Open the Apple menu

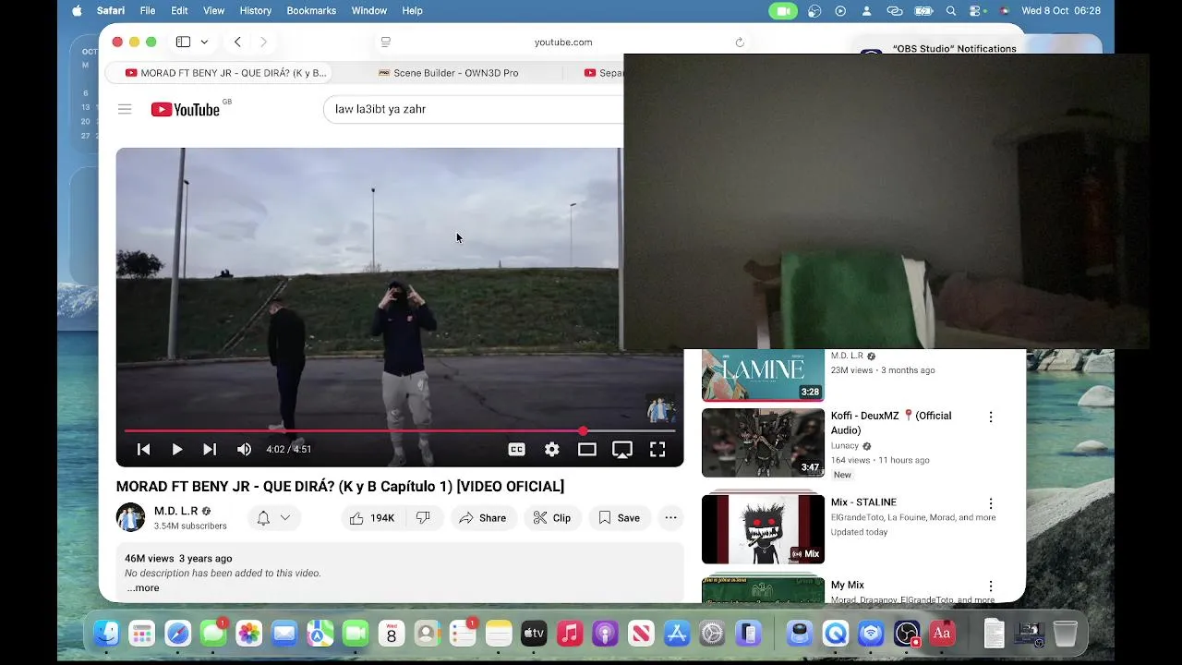(x=77, y=10)
